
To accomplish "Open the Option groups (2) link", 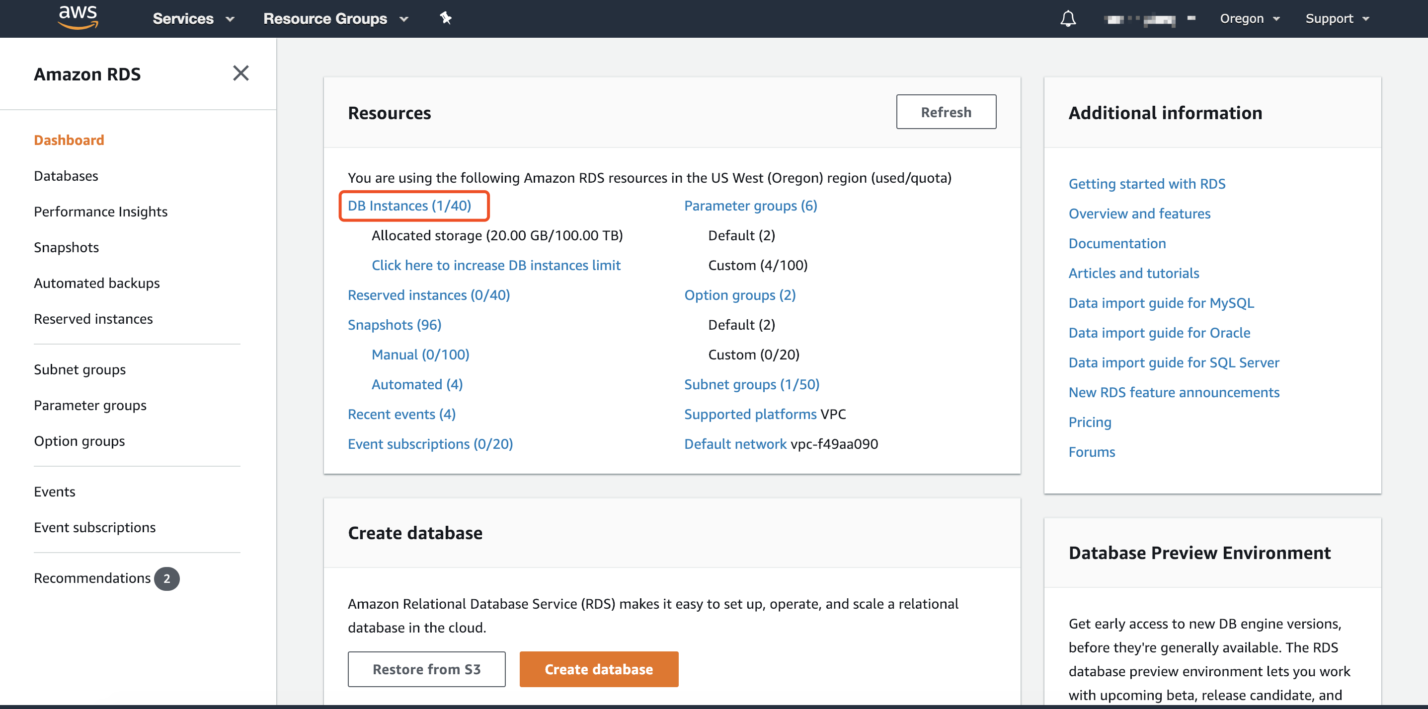I will [739, 295].
